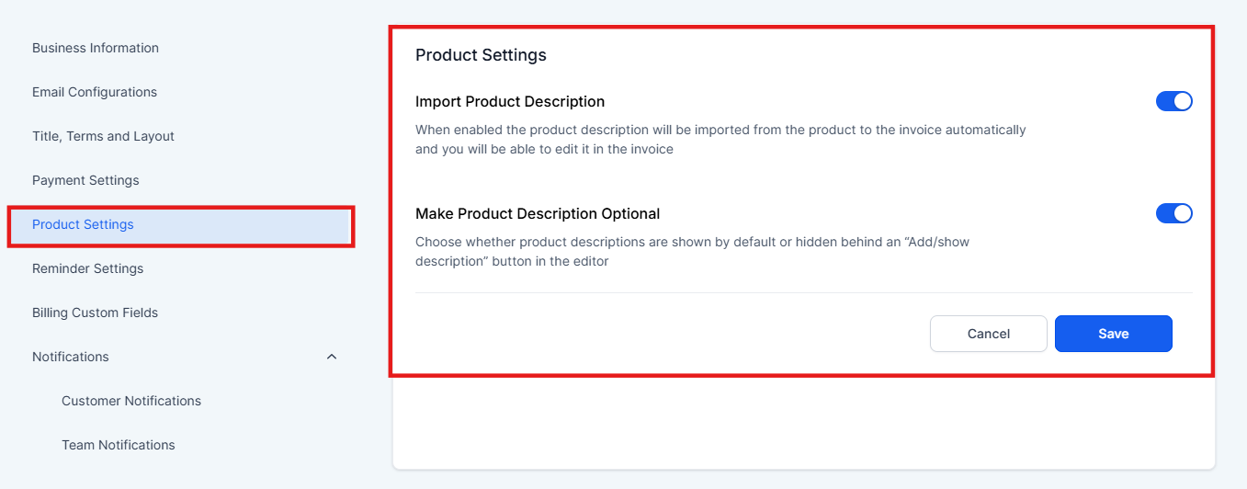Open Business Information settings
Screen dimensions: 1247x489
(96, 48)
